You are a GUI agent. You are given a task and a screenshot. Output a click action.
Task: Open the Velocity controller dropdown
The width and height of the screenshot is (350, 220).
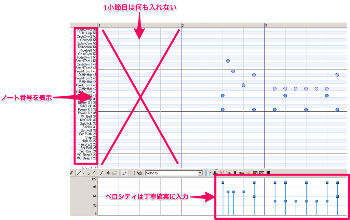pos(174,173)
